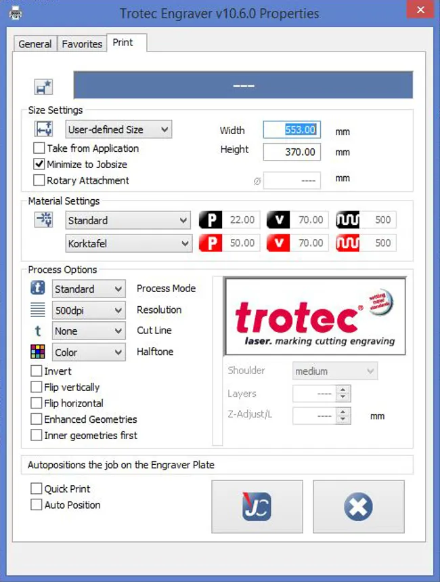Check Inner geometries first
The image size is (440, 582).
coord(37,435)
